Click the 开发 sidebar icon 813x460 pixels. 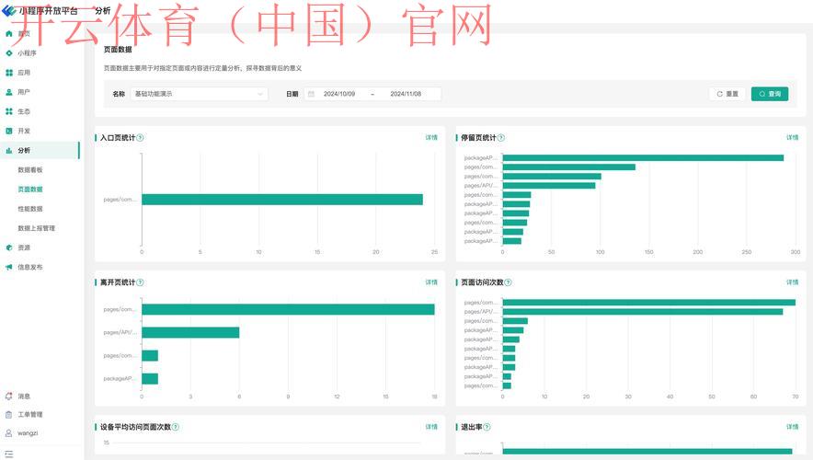pyautogui.click(x=9, y=131)
